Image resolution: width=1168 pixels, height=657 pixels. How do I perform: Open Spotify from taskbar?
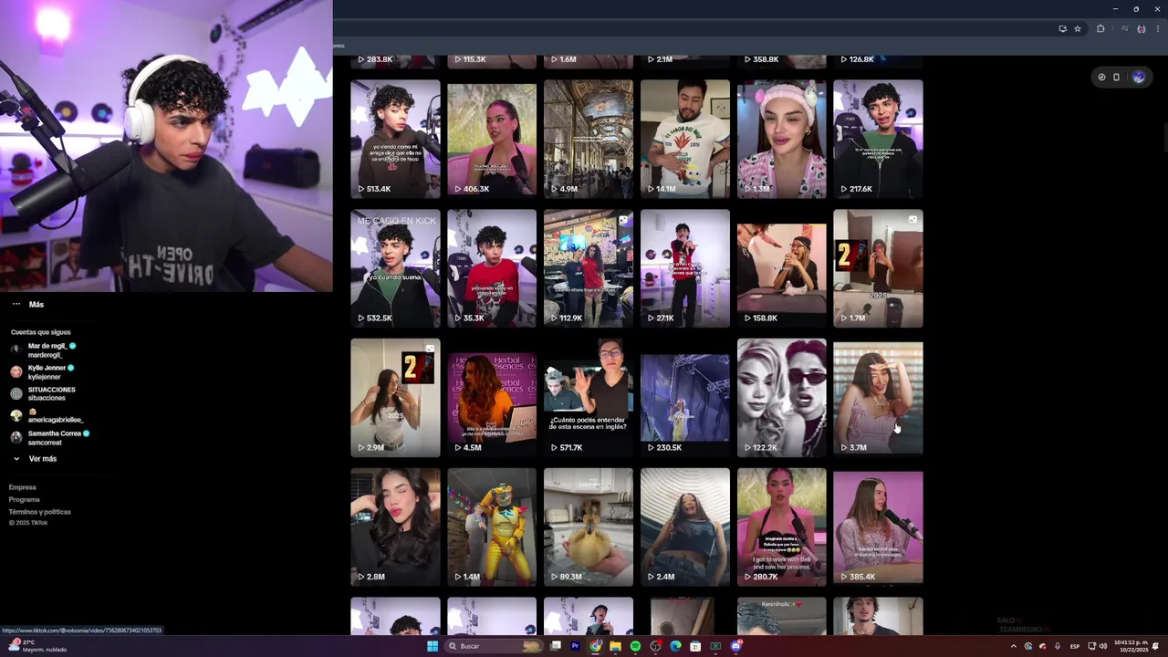(635, 646)
